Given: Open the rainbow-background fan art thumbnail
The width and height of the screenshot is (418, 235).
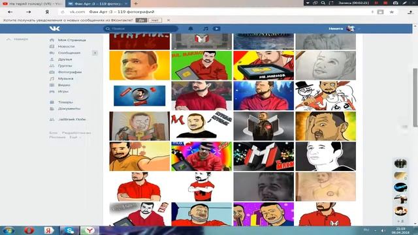Looking at the screenshot, I should (x=202, y=157).
